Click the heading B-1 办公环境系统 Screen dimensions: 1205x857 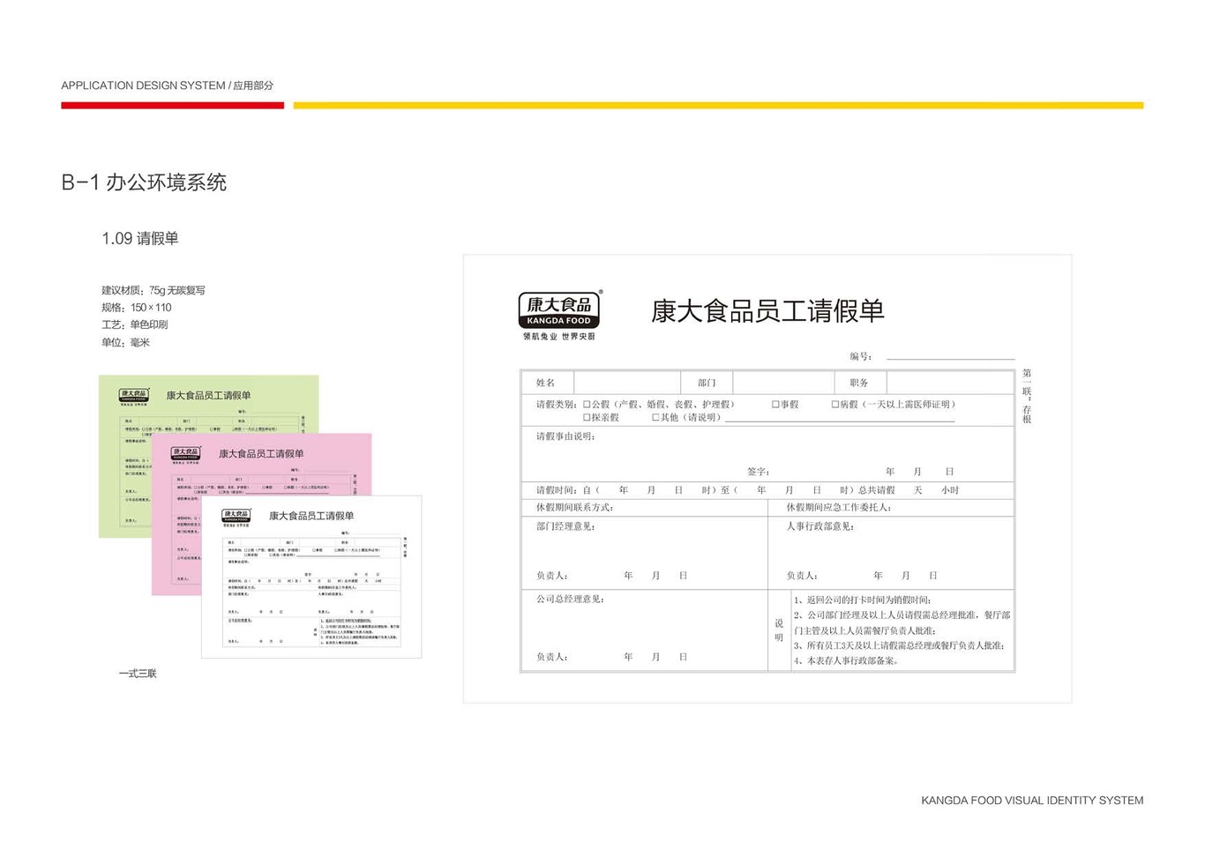tap(144, 183)
